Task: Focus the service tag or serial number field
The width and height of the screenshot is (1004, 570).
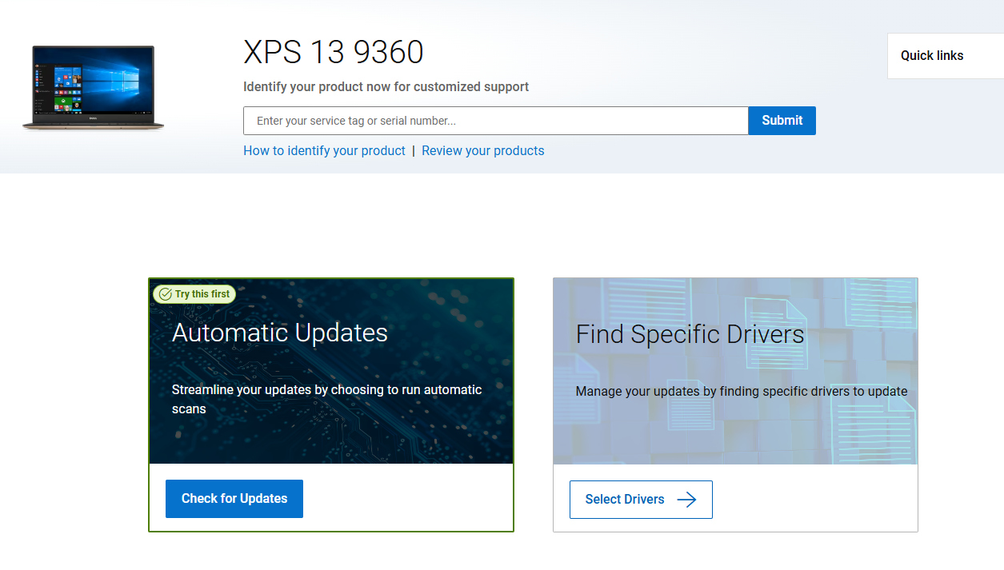Action: tap(495, 121)
